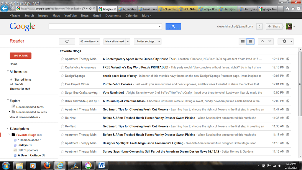Click the red SUBSCRIBE button
Screen dimensions: 302x170
[x=21, y=55]
